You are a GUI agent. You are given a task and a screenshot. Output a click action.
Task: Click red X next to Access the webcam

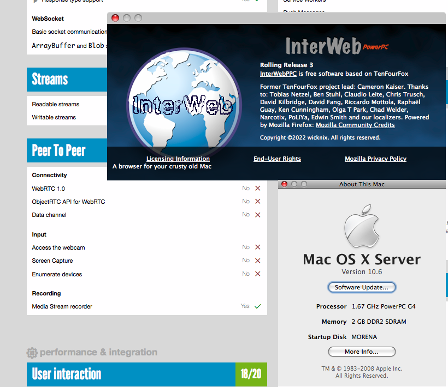[258, 247]
